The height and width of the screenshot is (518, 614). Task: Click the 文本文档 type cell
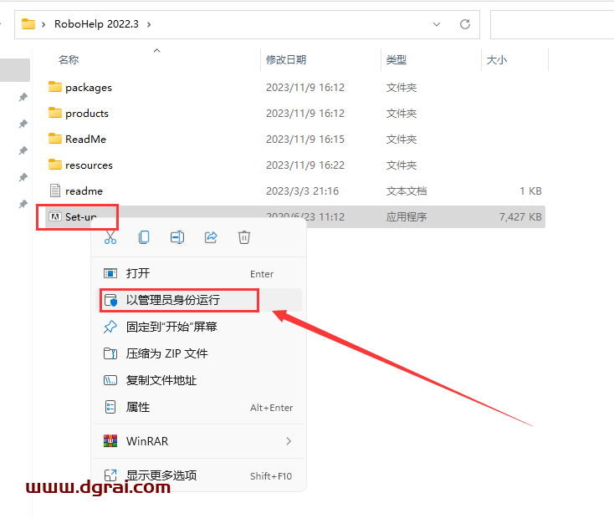point(407,191)
